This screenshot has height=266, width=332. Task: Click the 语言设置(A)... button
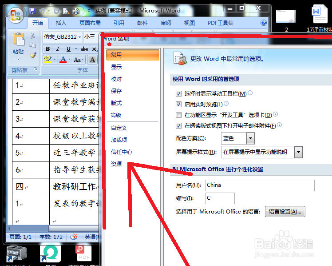(285, 211)
